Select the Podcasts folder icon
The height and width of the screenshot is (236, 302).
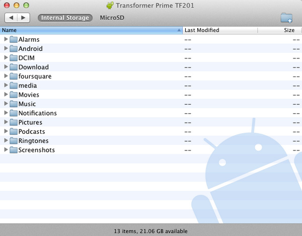tap(14, 132)
